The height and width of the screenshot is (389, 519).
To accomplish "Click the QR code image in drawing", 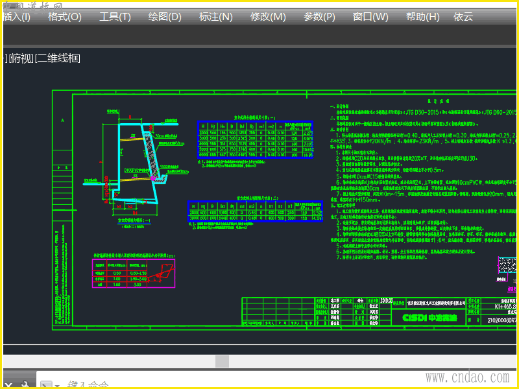I will click(508, 266).
